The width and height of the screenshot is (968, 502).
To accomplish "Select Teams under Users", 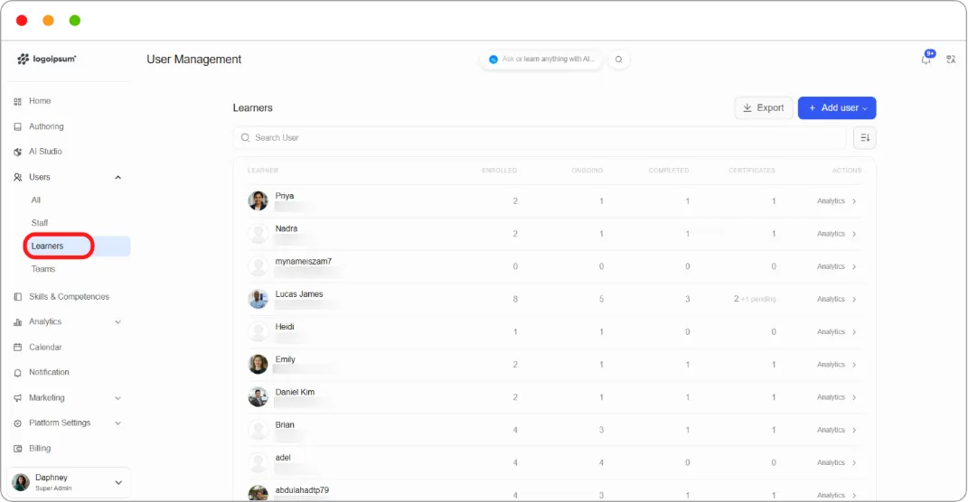I will pos(43,269).
